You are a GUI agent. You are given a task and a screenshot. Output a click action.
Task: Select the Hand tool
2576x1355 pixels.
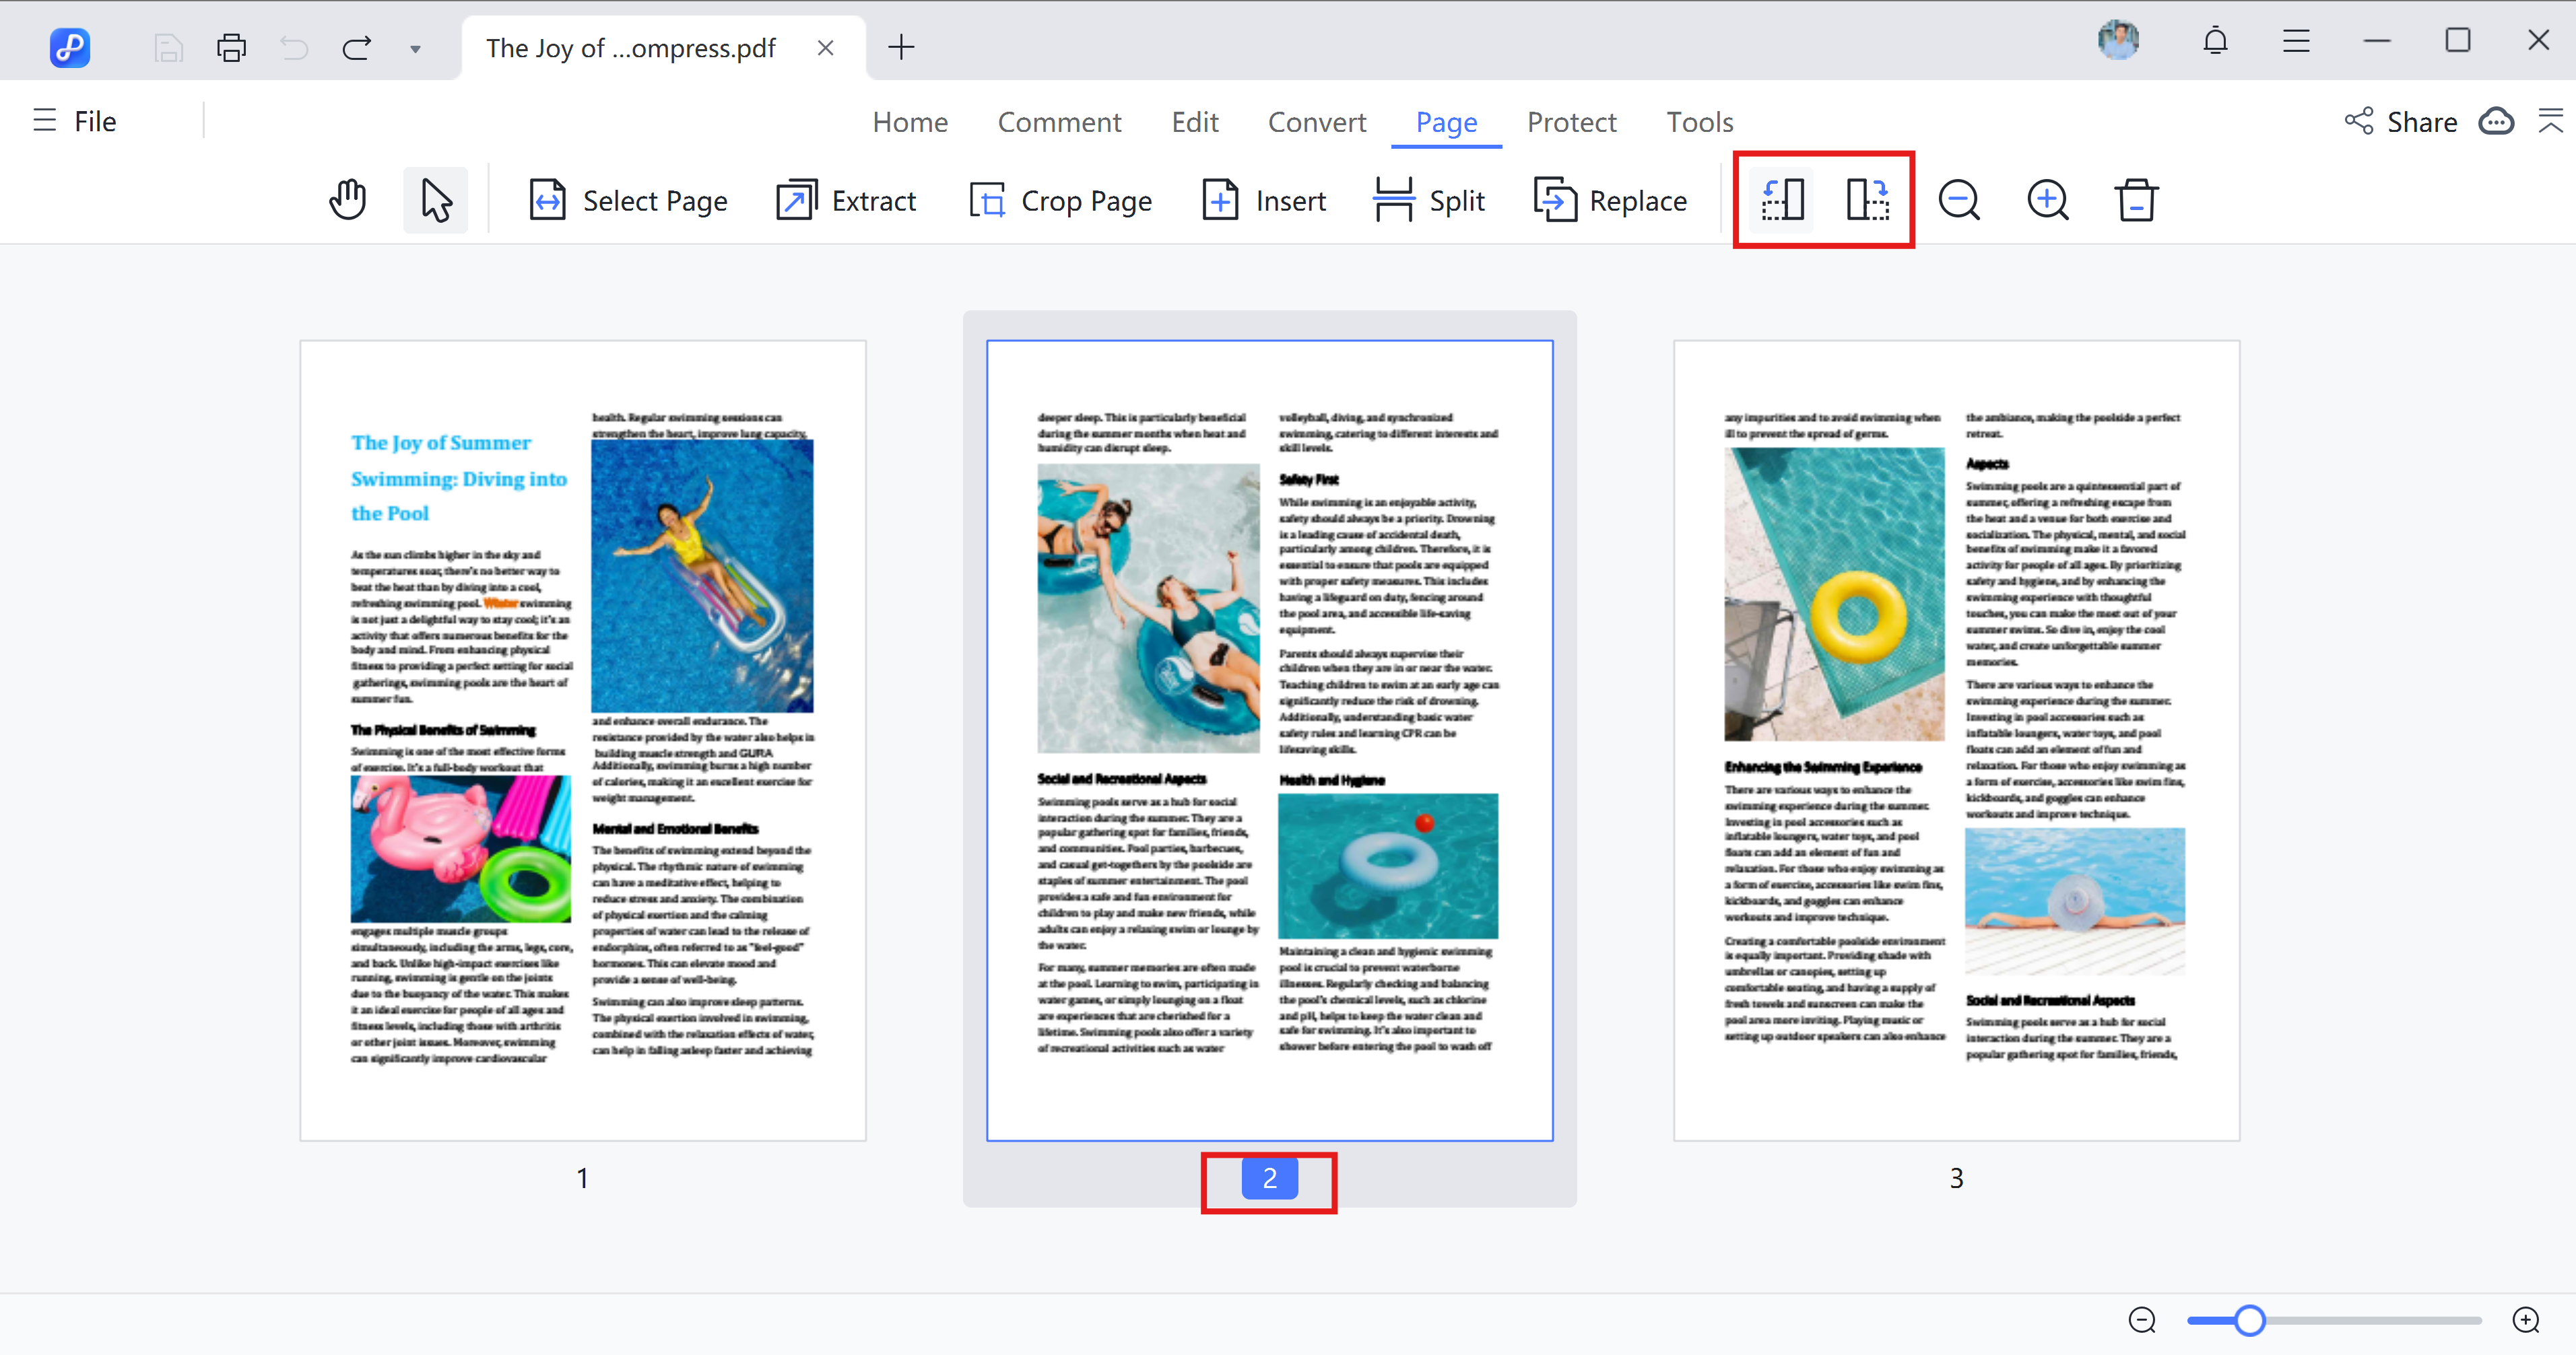click(x=347, y=199)
